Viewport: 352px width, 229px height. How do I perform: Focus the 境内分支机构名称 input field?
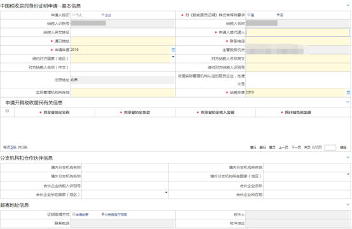[125, 167]
